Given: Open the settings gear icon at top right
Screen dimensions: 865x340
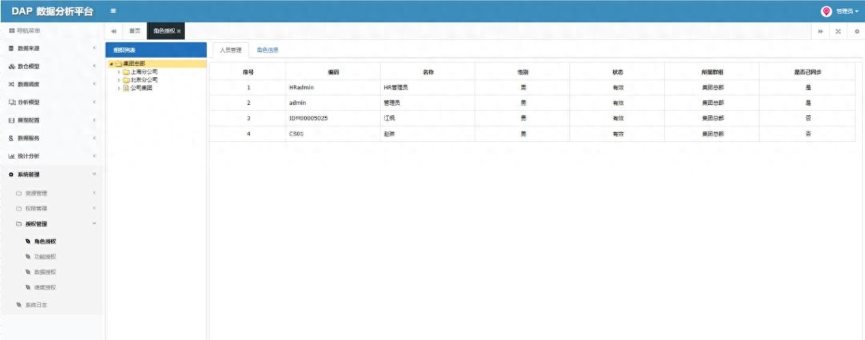Looking at the screenshot, I should [x=857, y=31].
